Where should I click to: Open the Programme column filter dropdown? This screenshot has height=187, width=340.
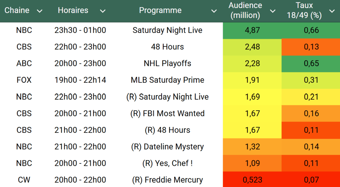(214, 11)
